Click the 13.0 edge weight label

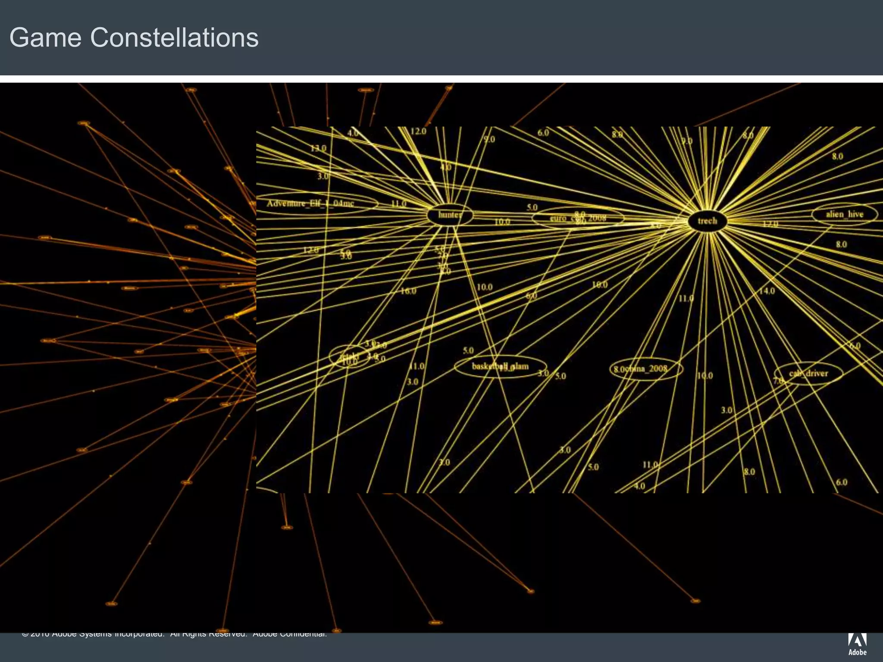tap(319, 149)
